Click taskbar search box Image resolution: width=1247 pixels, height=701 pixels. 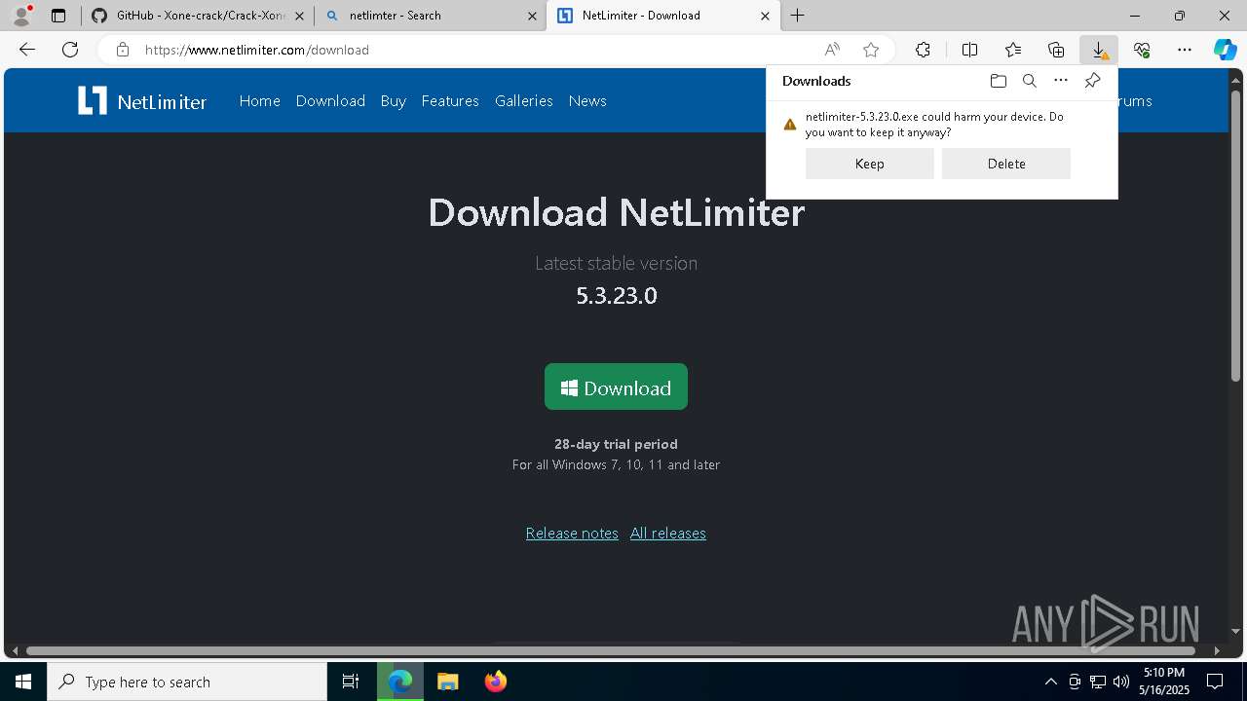(x=187, y=682)
